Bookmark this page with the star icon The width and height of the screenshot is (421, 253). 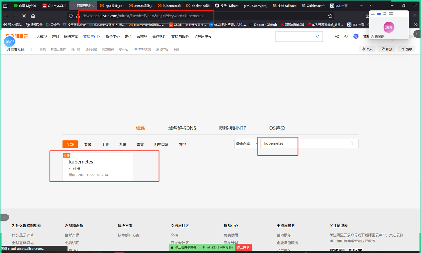coord(330,16)
